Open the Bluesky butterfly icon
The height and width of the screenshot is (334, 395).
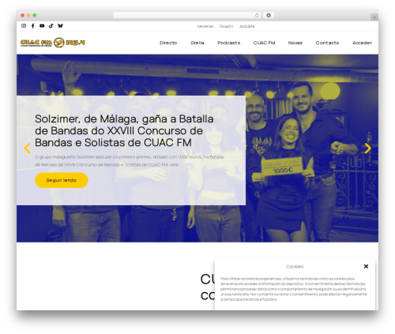60,26
